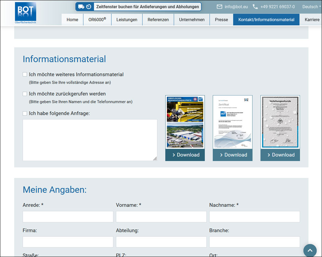322x257 pixels.
Task: Click the BOT Oberflächentechnik logo
Action: point(25,13)
